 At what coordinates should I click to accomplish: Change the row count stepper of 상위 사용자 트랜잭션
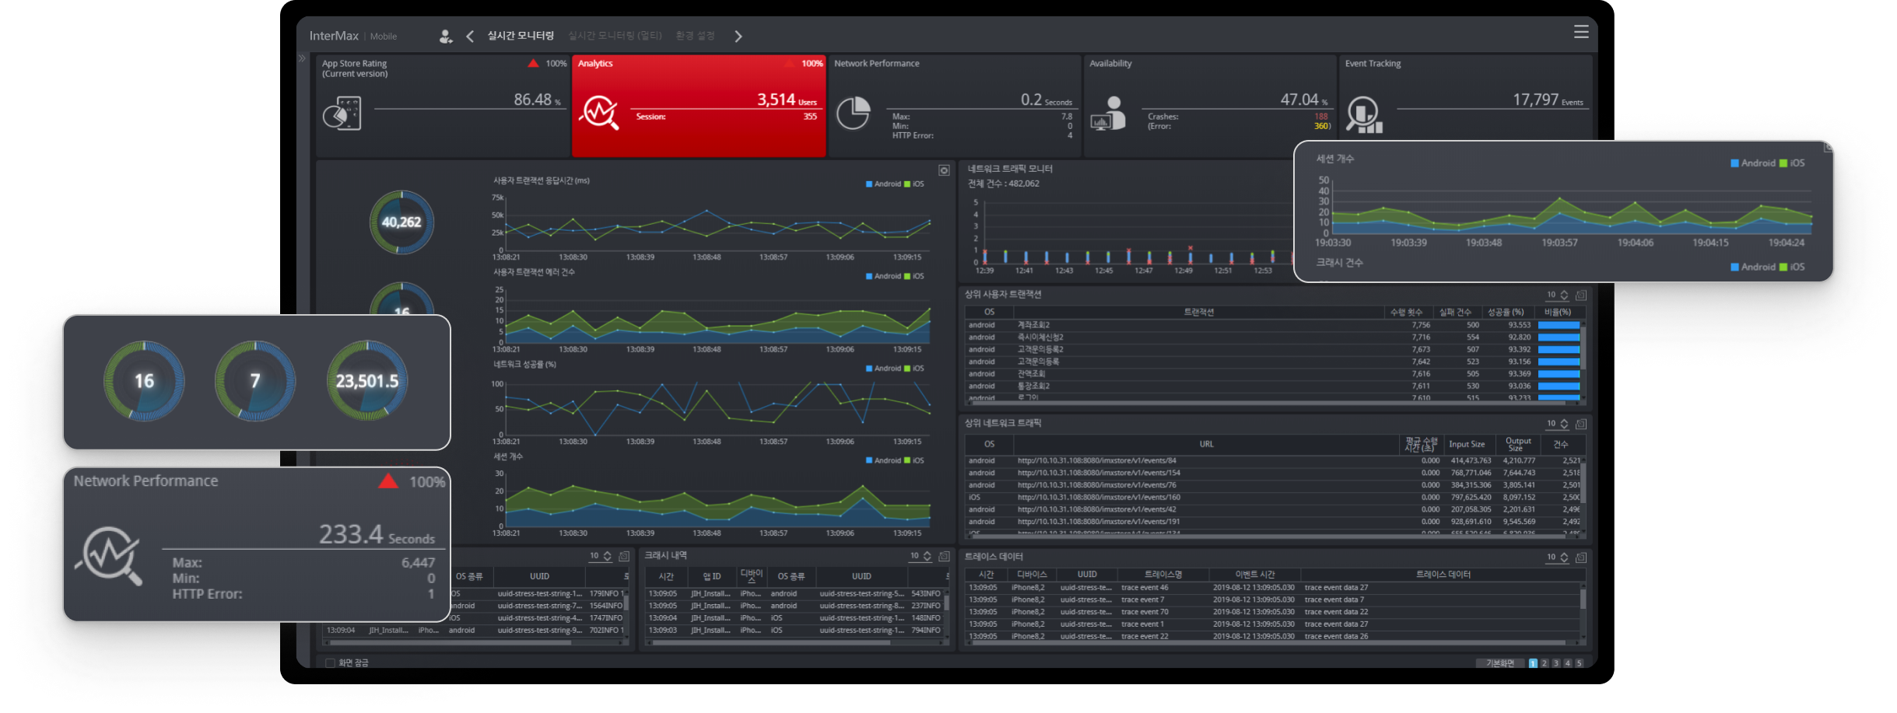[1564, 295]
